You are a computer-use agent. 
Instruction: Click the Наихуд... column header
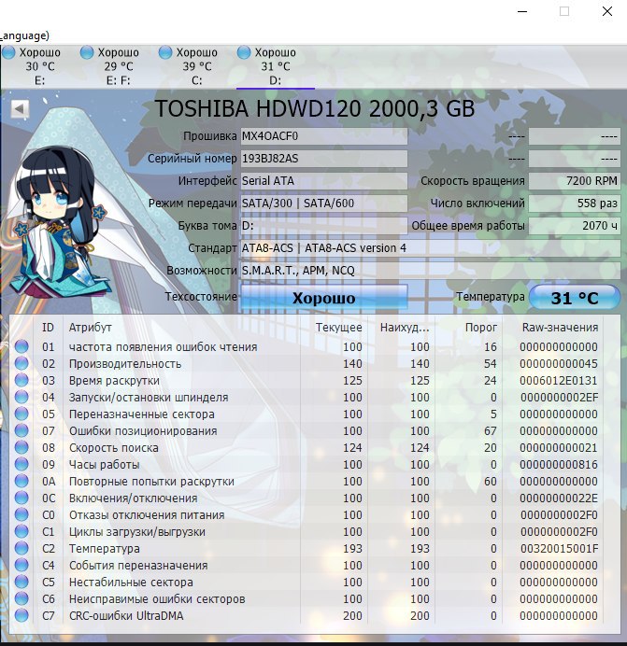coord(405,328)
